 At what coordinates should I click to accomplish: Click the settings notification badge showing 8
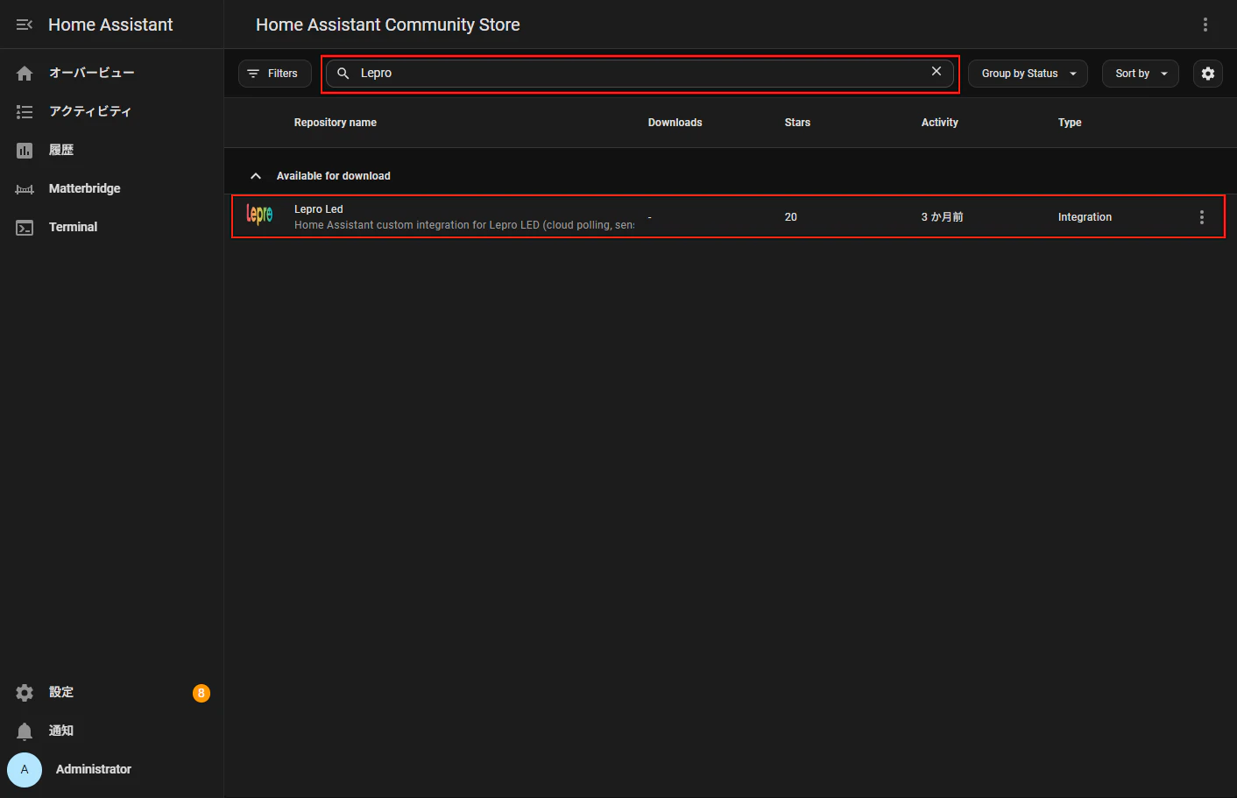(x=201, y=693)
